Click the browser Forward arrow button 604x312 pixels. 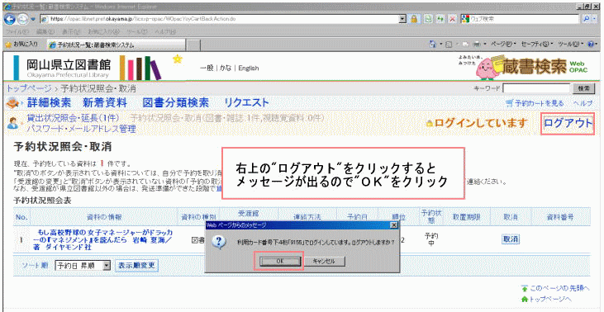pos(22,18)
